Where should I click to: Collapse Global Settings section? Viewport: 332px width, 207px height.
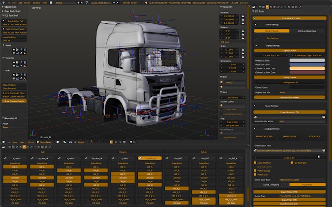pos(255,24)
